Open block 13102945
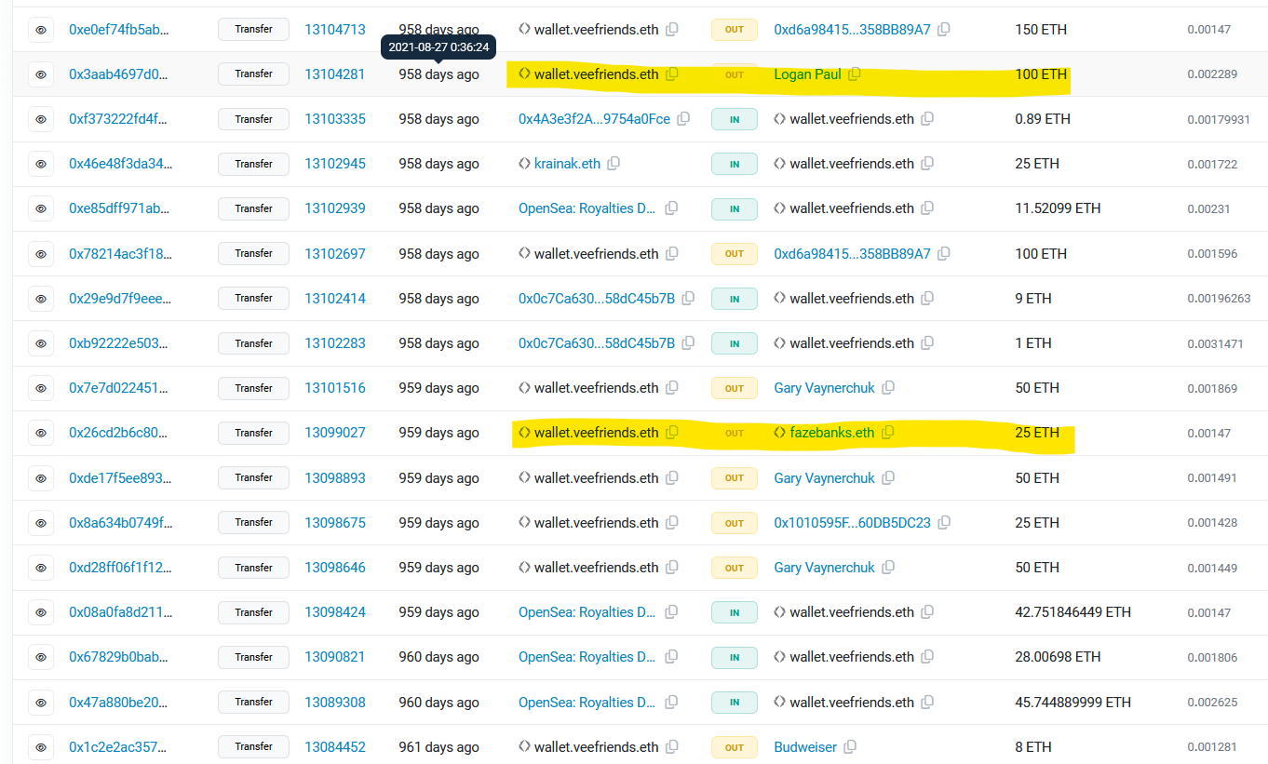1268x764 pixels. point(335,164)
